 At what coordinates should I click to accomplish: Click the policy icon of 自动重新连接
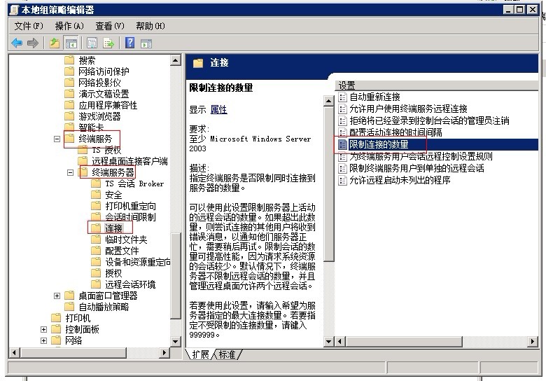[x=342, y=97]
